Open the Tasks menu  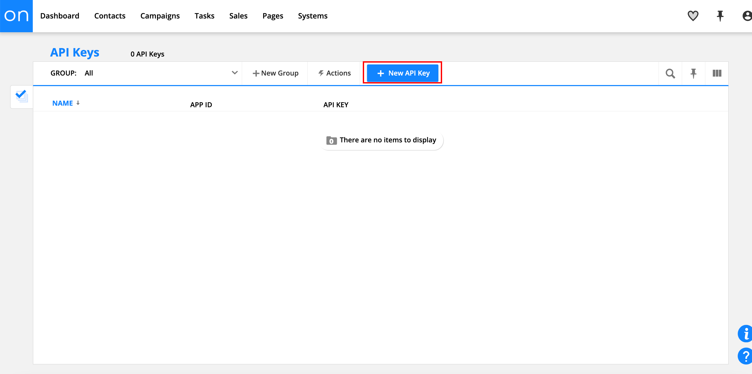pos(204,16)
